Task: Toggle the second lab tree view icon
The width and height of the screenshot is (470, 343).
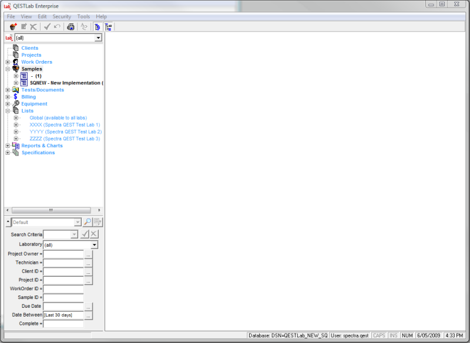Action: pos(108,26)
